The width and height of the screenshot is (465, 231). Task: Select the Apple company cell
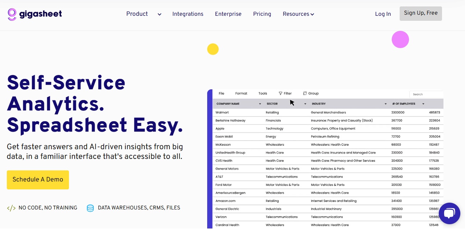click(220, 128)
